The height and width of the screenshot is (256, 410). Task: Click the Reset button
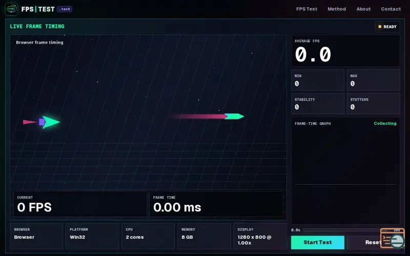pos(373,242)
